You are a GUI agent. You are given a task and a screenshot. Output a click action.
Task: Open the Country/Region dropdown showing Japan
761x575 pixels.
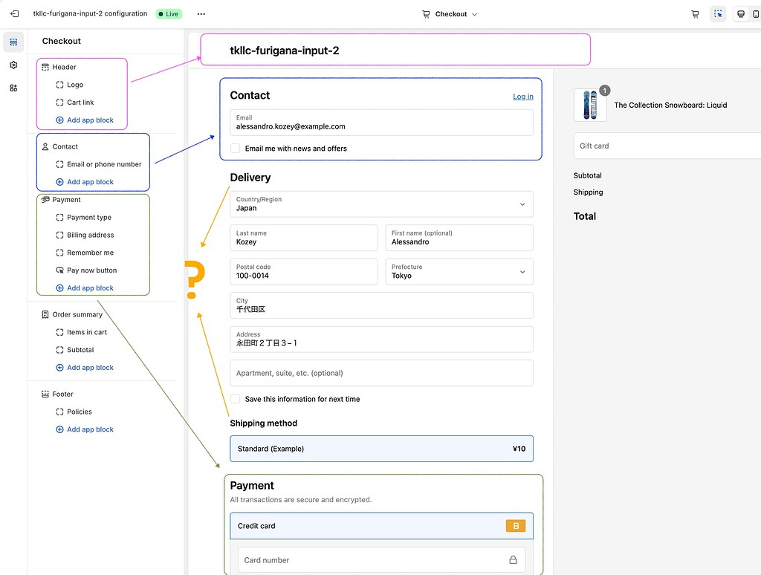tap(381, 204)
